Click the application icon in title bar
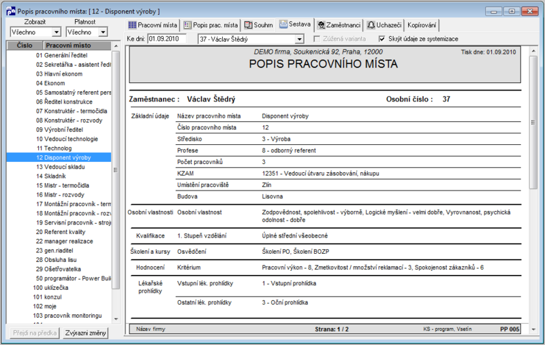Image resolution: width=545 pixels, height=345 pixels. 11,11
